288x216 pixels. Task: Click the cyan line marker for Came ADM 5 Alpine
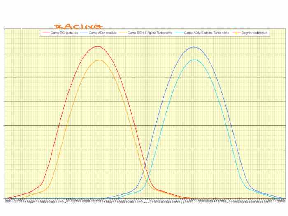pos(179,33)
